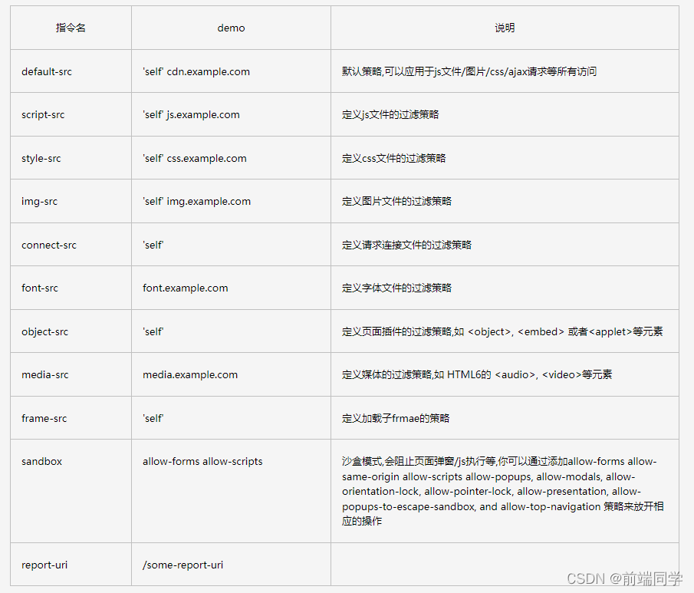
Task: Click the 定义图片文件的过滤策略 description
Action: coord(396,201)
